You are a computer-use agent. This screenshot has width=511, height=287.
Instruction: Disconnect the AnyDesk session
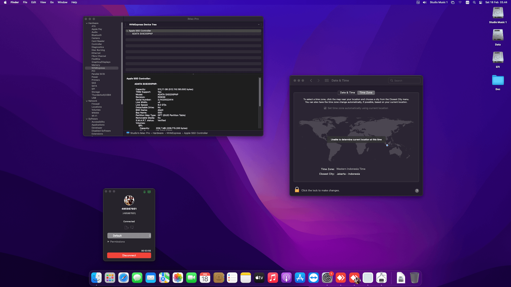(x=129, y=255)
